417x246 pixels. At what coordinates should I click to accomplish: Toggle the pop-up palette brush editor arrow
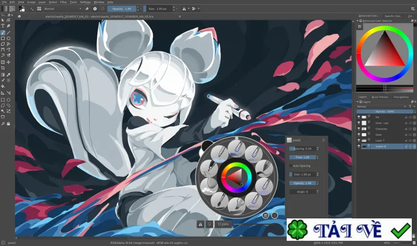275,215
